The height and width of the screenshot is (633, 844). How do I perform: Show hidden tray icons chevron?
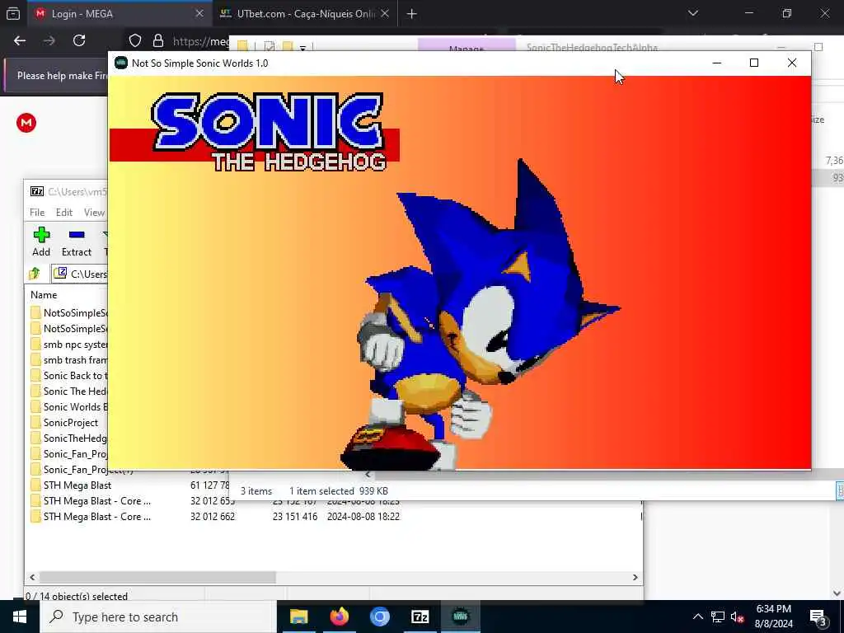[x=697, y=617]
